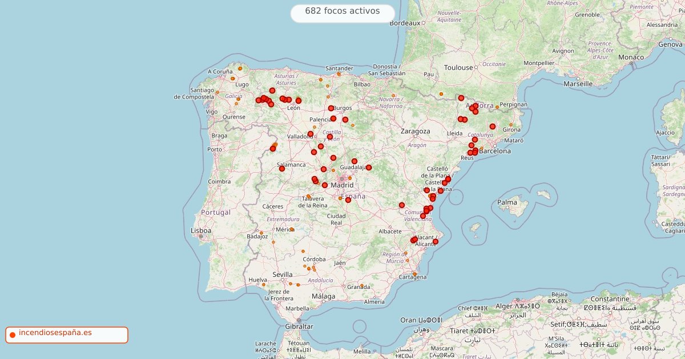Click the red fire marker beside España label
The height and width of the screenshot is (359, 685).
348,200
